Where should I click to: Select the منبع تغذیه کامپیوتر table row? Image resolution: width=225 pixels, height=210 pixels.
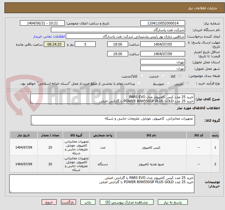coord(114,164)
